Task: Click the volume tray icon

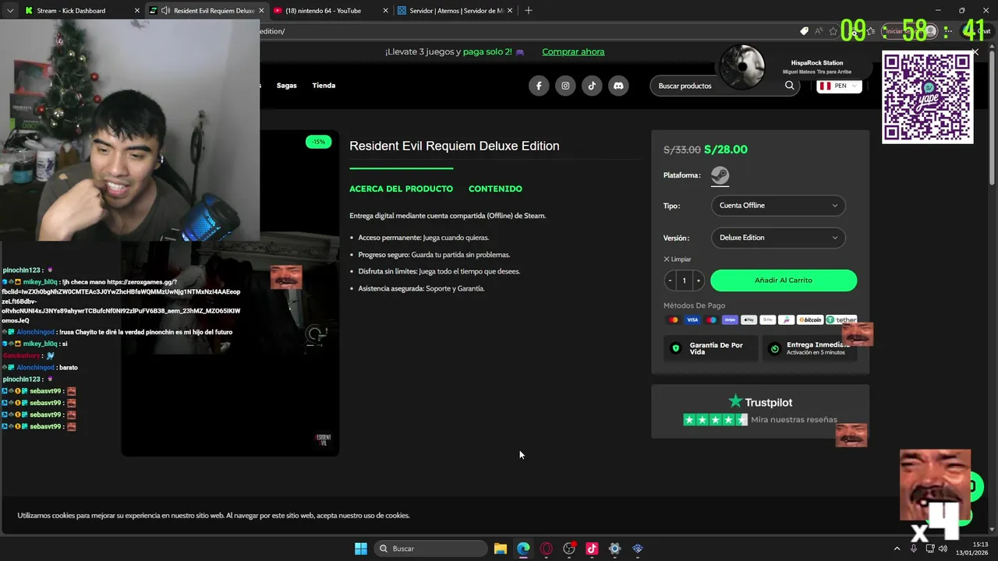Action: click(944, 549)
